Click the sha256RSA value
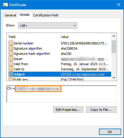Image resolution: width=124 pixels, height=138 pixels. [x=69, y=48]
